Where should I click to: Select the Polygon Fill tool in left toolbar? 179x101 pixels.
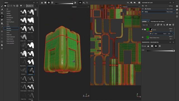tap(2, 16)
